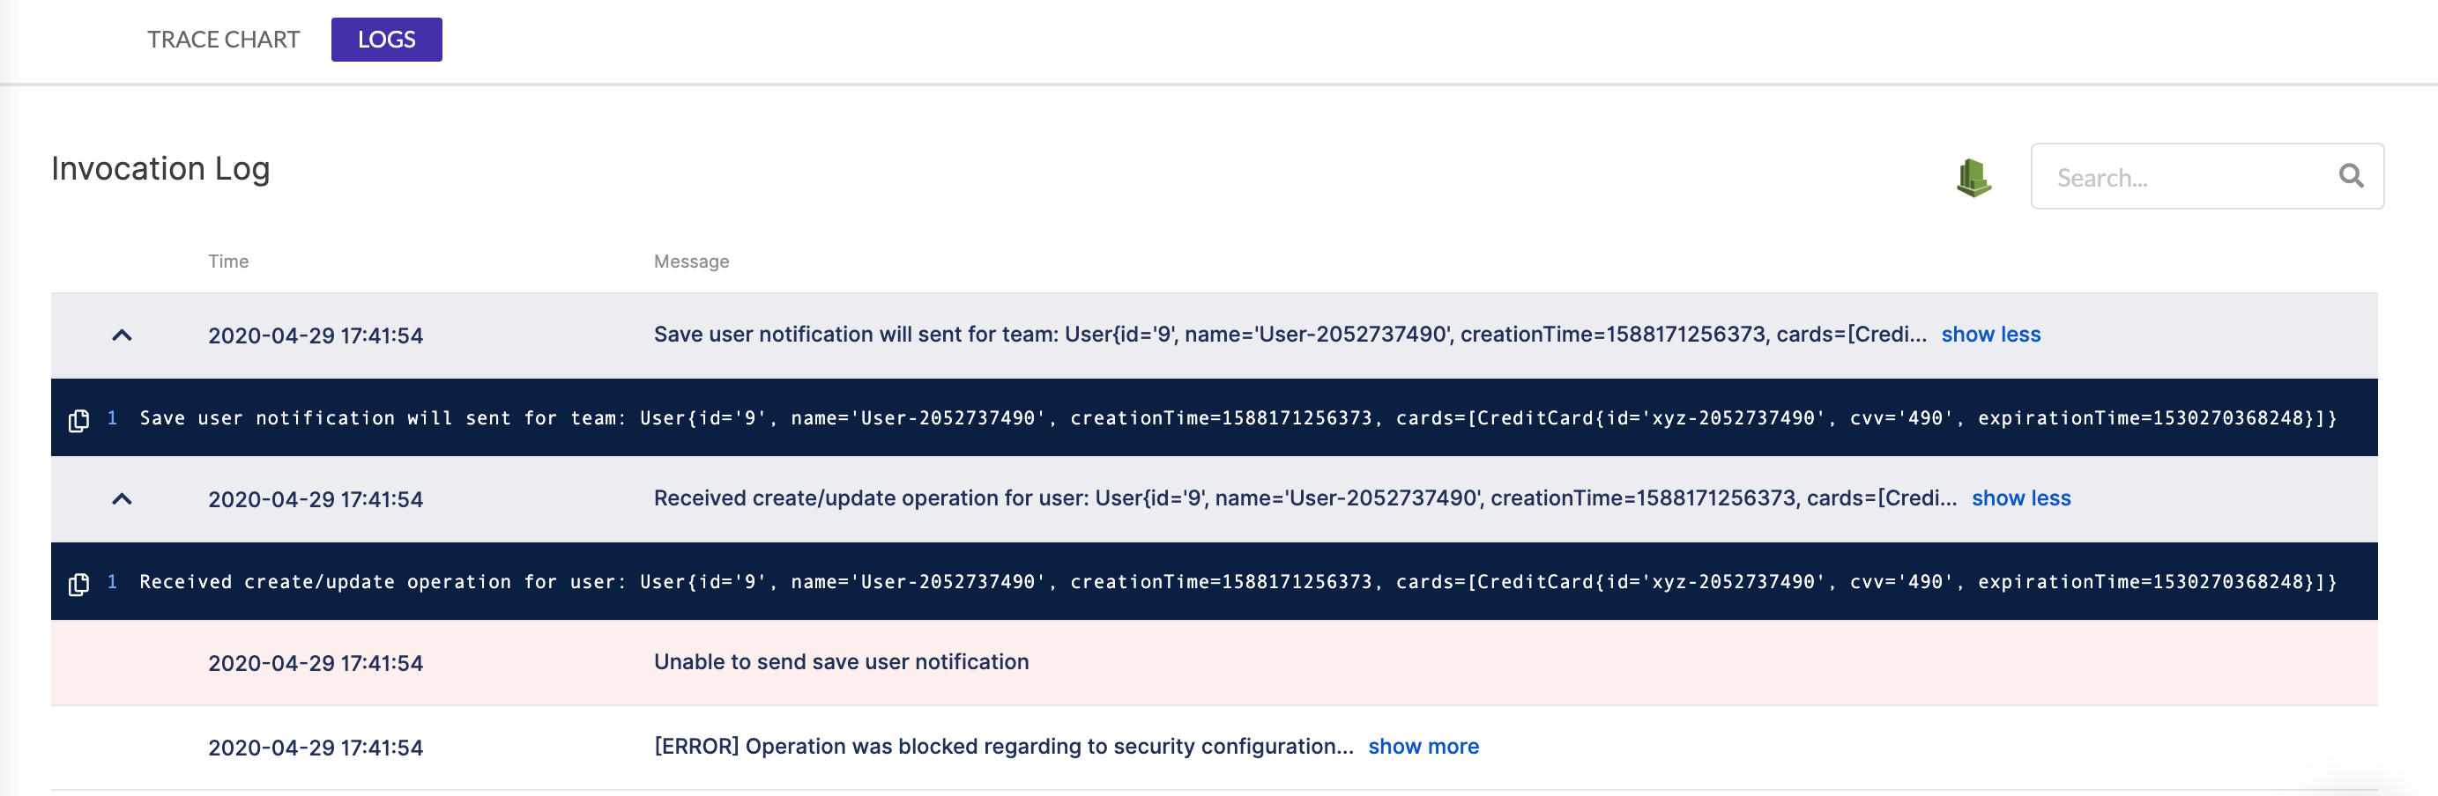This screenshot has height=796, width=2438.
Task: Click the timestamp of the ERROR row
Action: (x=316, y=748)
